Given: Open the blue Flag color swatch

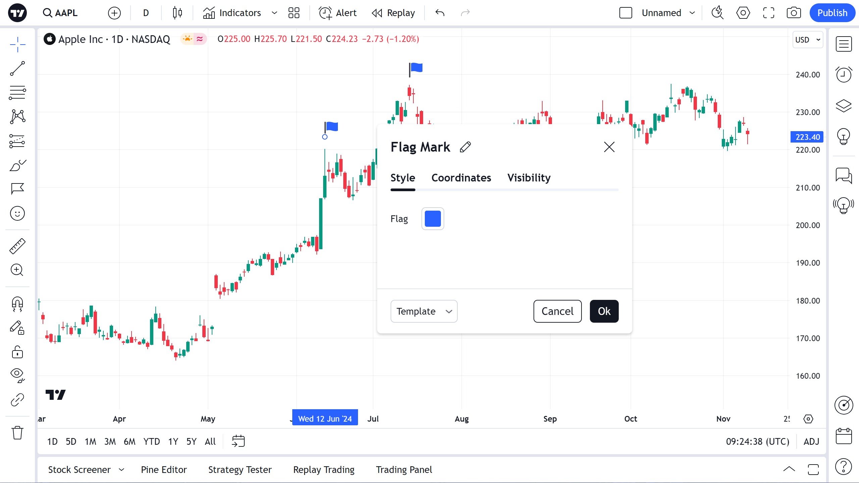Looking at the screenshot, I should 433,219.
